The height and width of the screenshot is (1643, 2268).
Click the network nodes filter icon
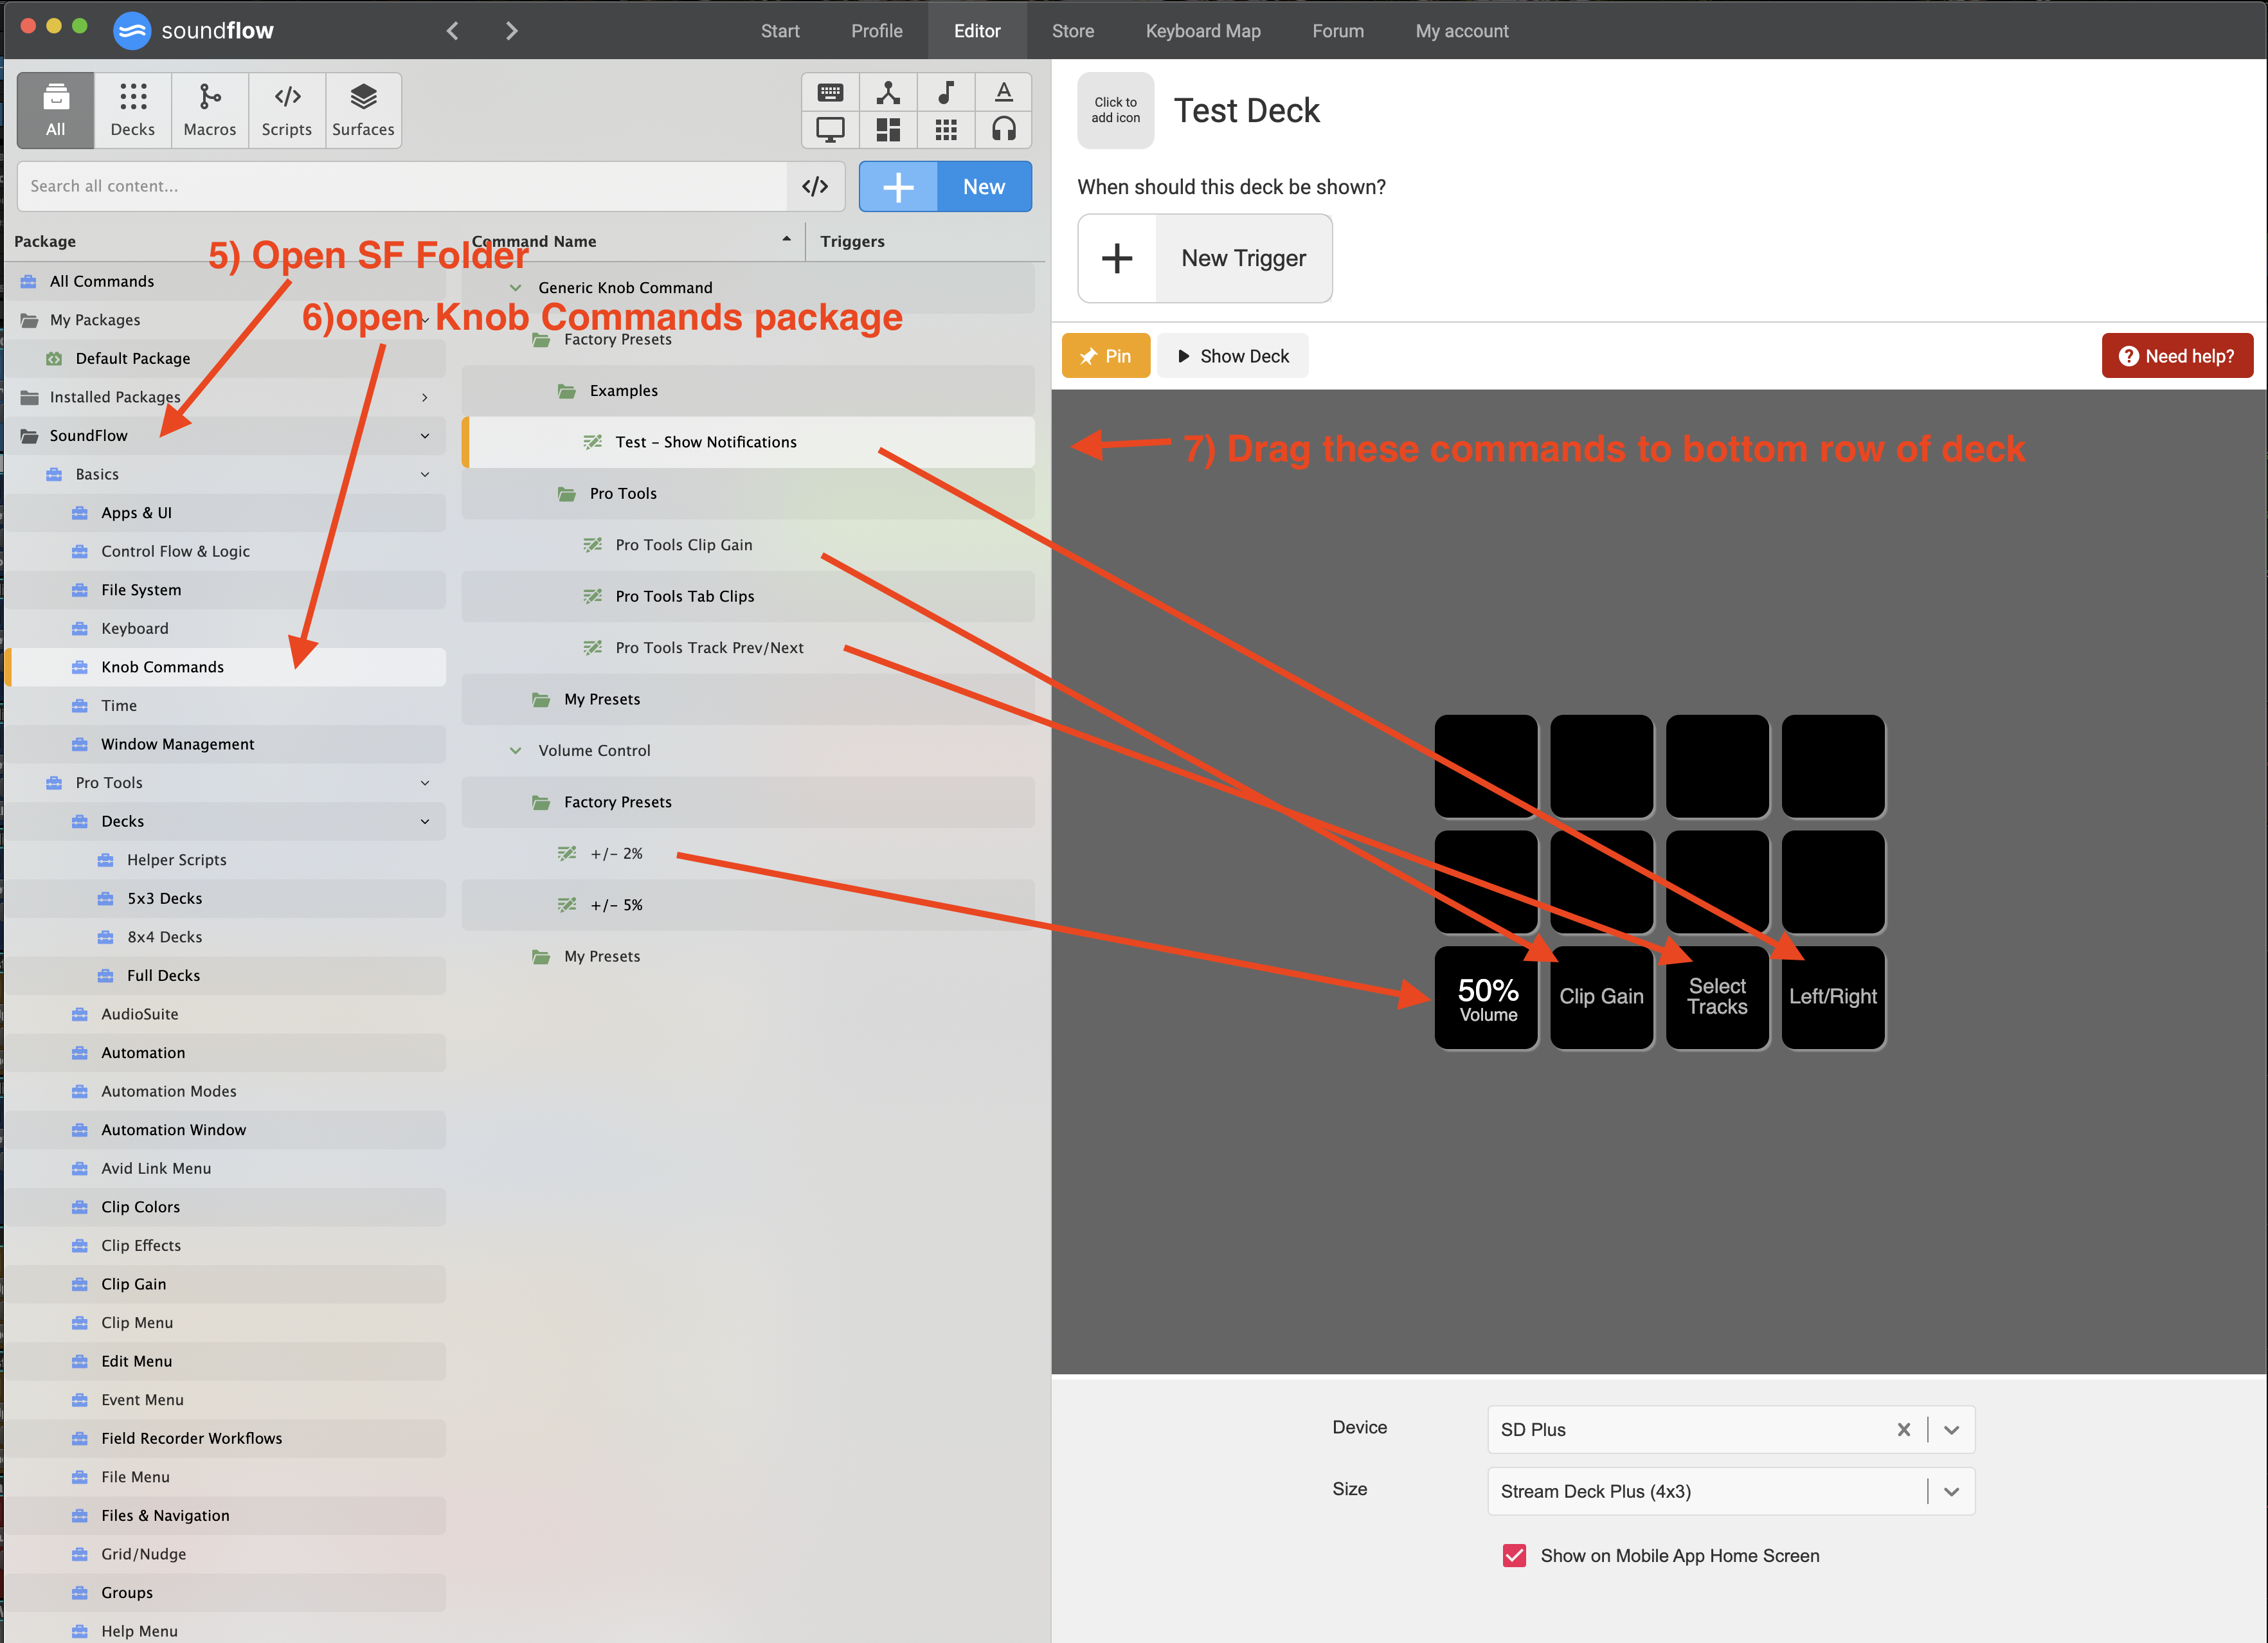pyautogui.click(x=888, y=92)
